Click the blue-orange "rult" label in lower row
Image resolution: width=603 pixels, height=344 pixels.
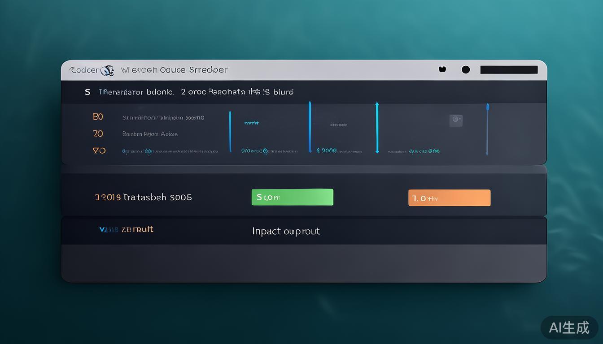pos(126,229)
